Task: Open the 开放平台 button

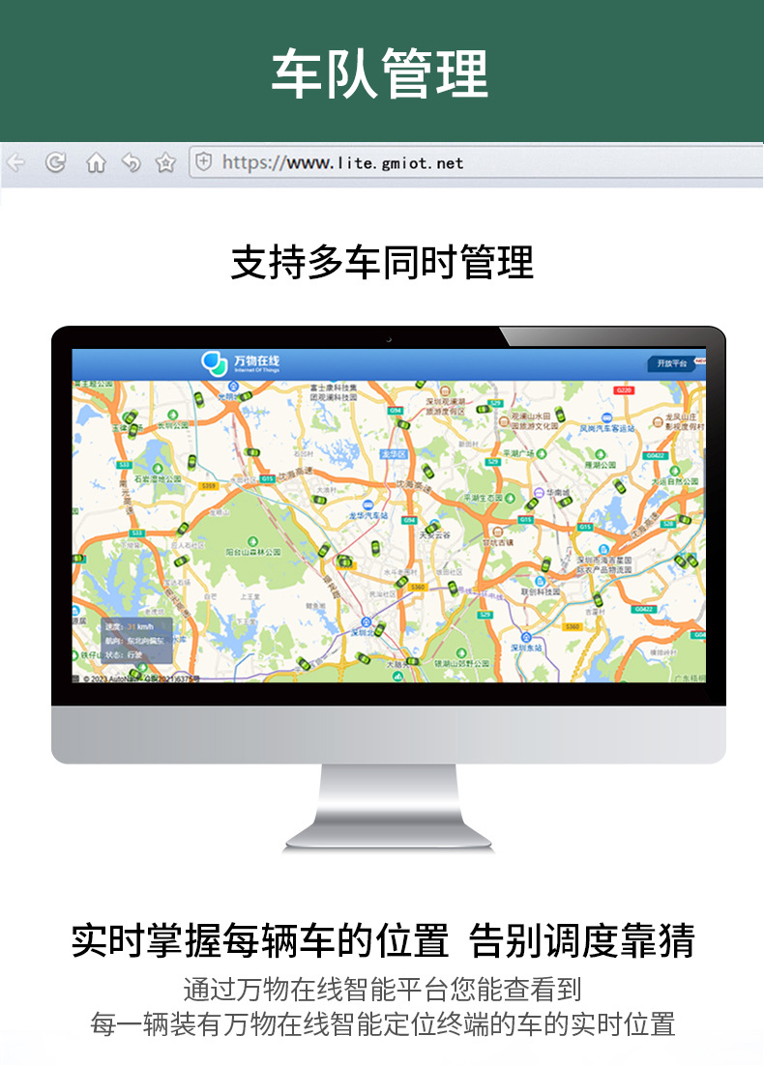Action: (671, 363)
